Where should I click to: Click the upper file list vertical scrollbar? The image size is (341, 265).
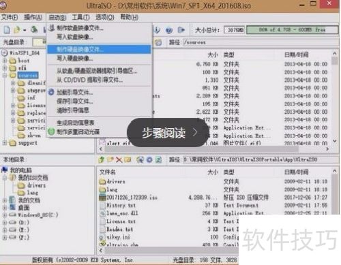click(x=334, y=97)
